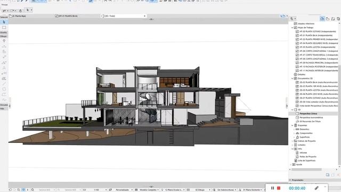Open Lista de Superficies

tap(305, 161)
